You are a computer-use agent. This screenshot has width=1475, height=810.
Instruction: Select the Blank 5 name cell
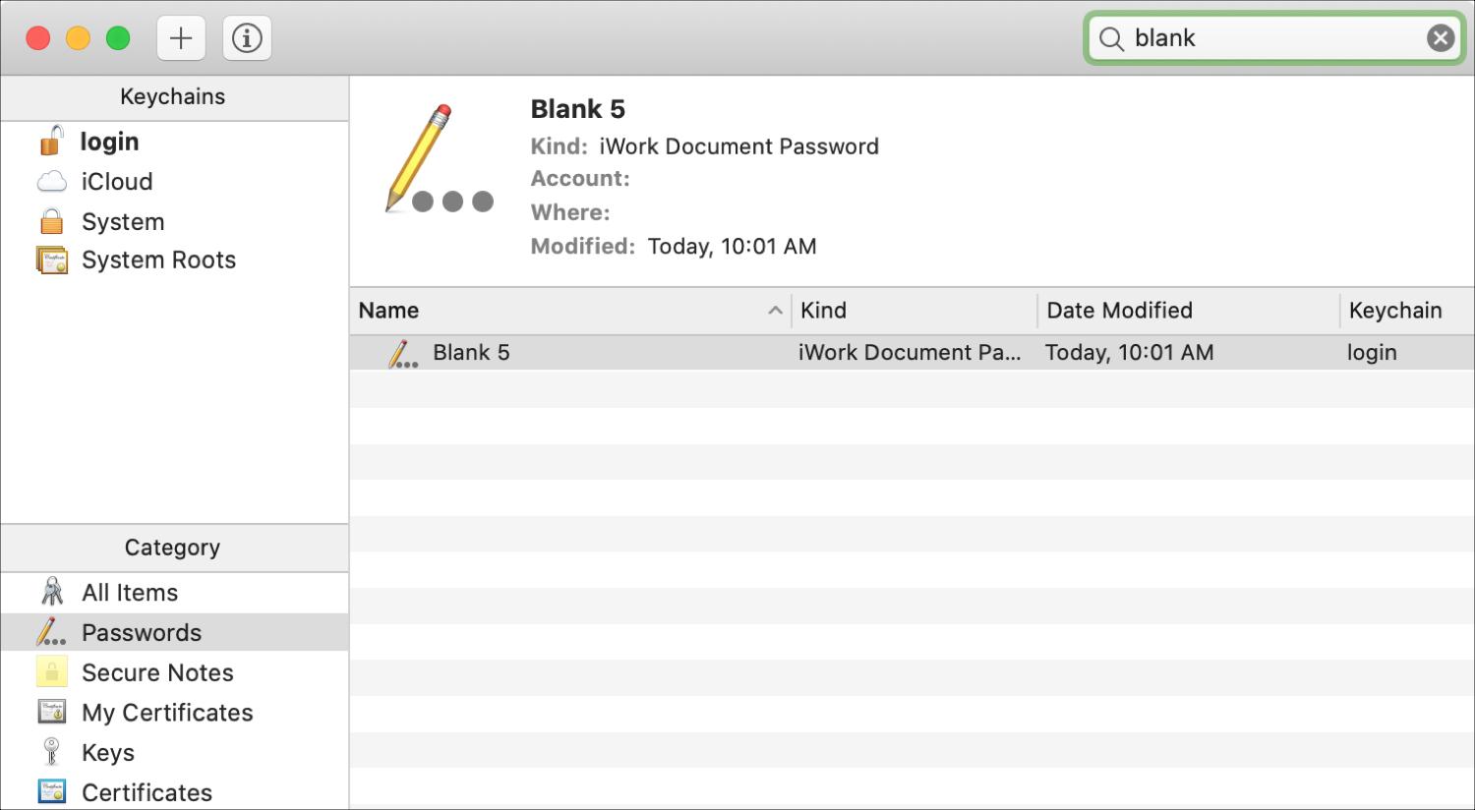coord(471,353)
